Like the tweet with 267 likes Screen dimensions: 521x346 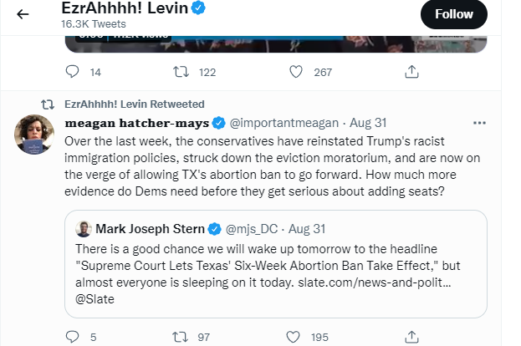(x=296, y=72)
